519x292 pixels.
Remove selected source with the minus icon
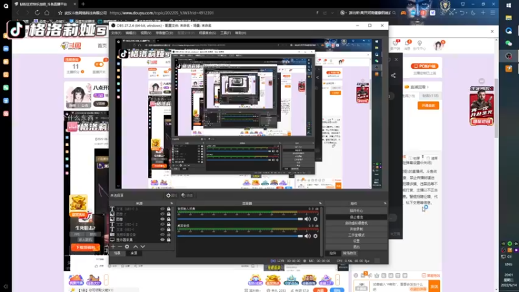[120, 247]
